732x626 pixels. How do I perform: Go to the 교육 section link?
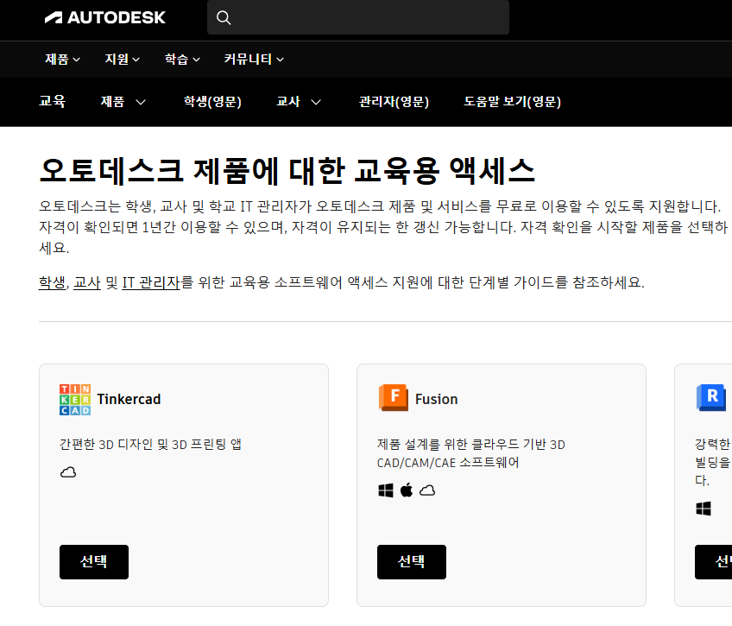pyautogui.click(x=53, y=101)
